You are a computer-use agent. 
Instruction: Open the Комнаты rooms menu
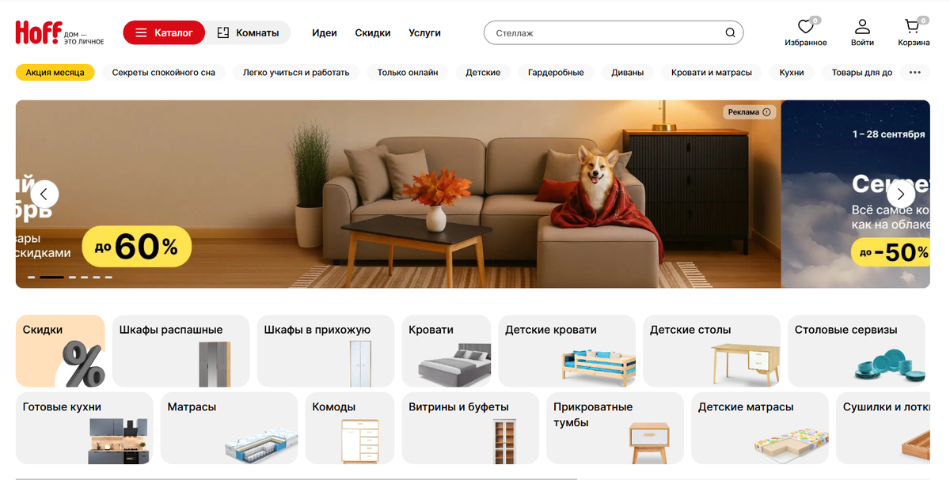point(249,32)
